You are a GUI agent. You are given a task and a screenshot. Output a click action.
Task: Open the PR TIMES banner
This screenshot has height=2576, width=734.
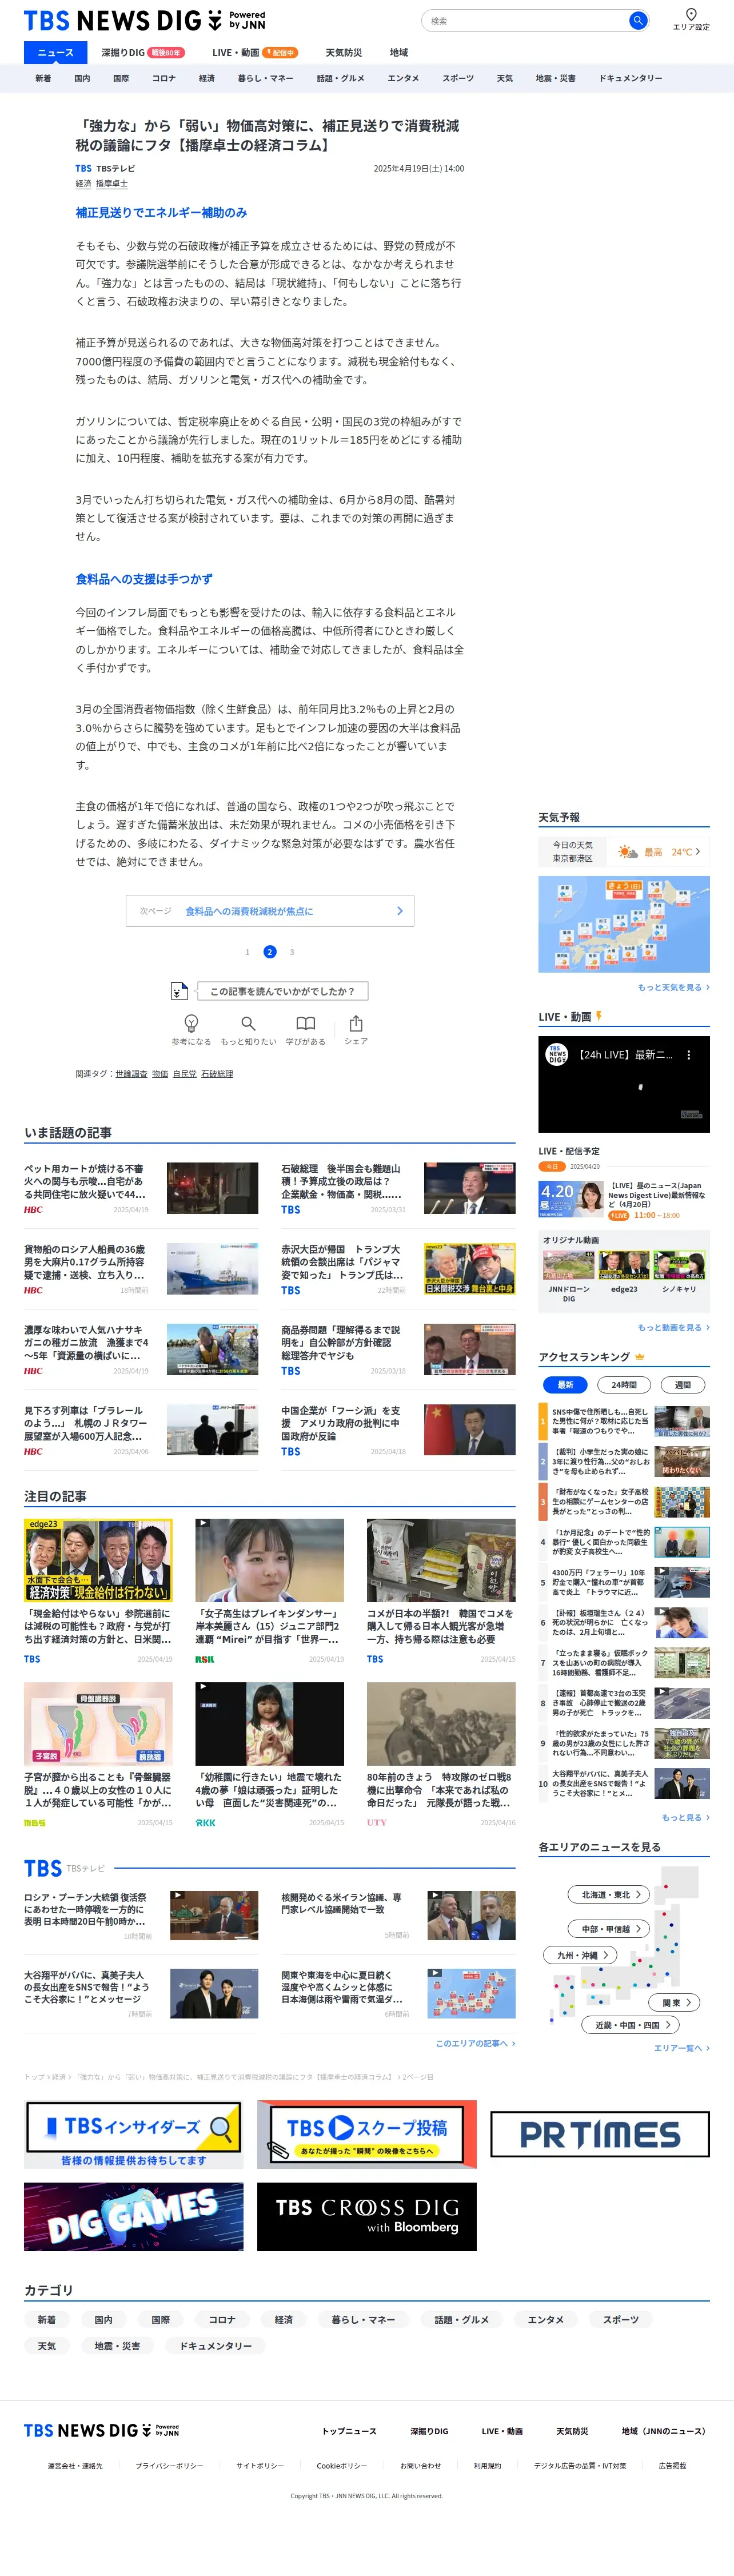[x=600, y=2134]
